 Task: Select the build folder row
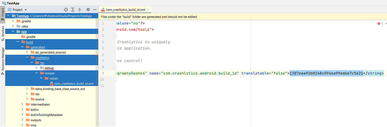click(52, 42)
